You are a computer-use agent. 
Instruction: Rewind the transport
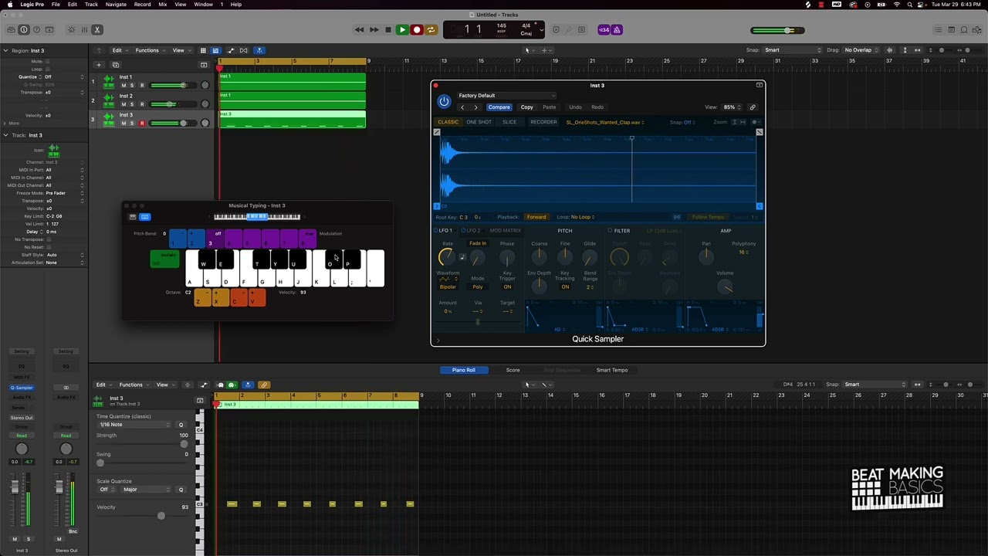pyautogui.click(x=360, y=29)
